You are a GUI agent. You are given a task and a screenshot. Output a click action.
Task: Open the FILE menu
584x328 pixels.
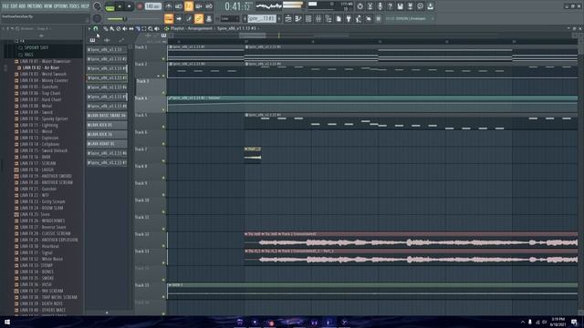click(5, 6)
